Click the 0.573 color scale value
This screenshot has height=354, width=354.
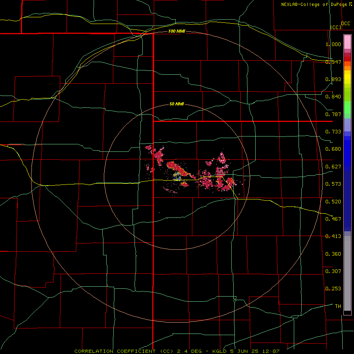tap(333, 184)
